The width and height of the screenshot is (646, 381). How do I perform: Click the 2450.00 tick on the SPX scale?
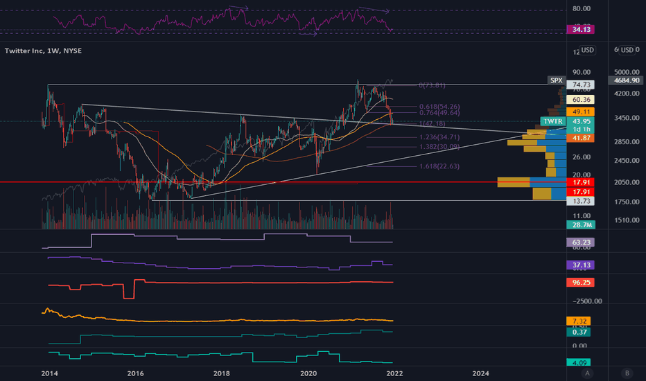[627, 161]
